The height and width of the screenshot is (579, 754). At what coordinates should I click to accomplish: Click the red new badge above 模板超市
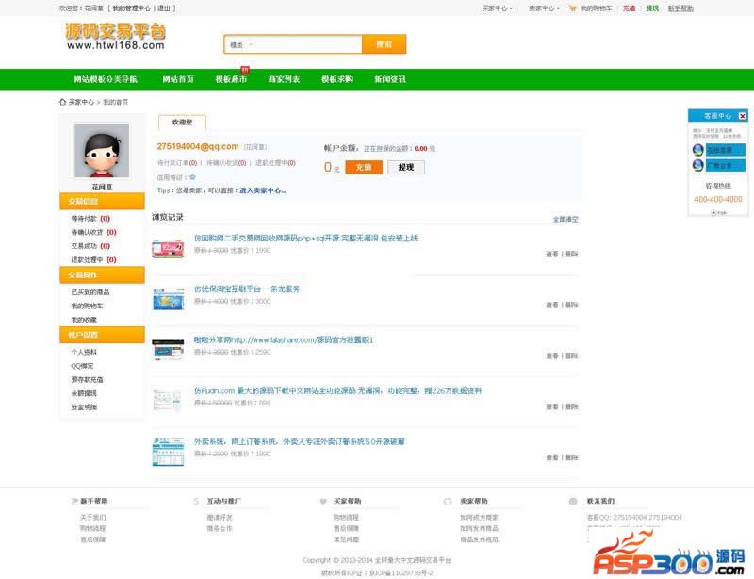[x=245, y=70]
